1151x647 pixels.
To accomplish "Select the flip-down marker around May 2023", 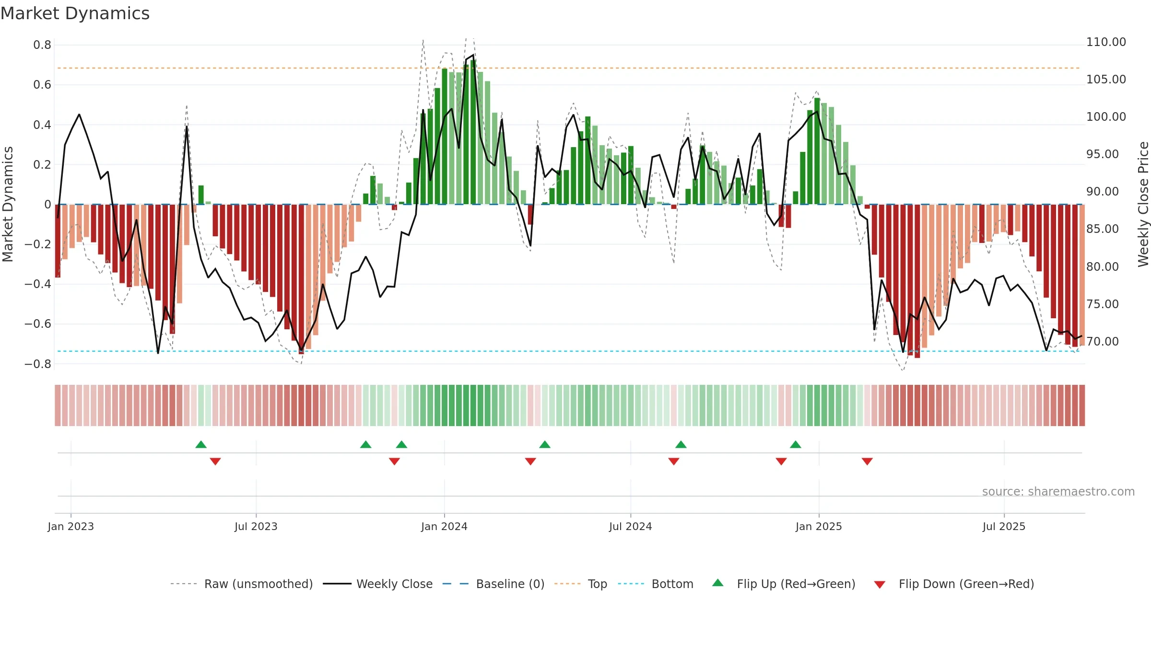I will [215, 461].
